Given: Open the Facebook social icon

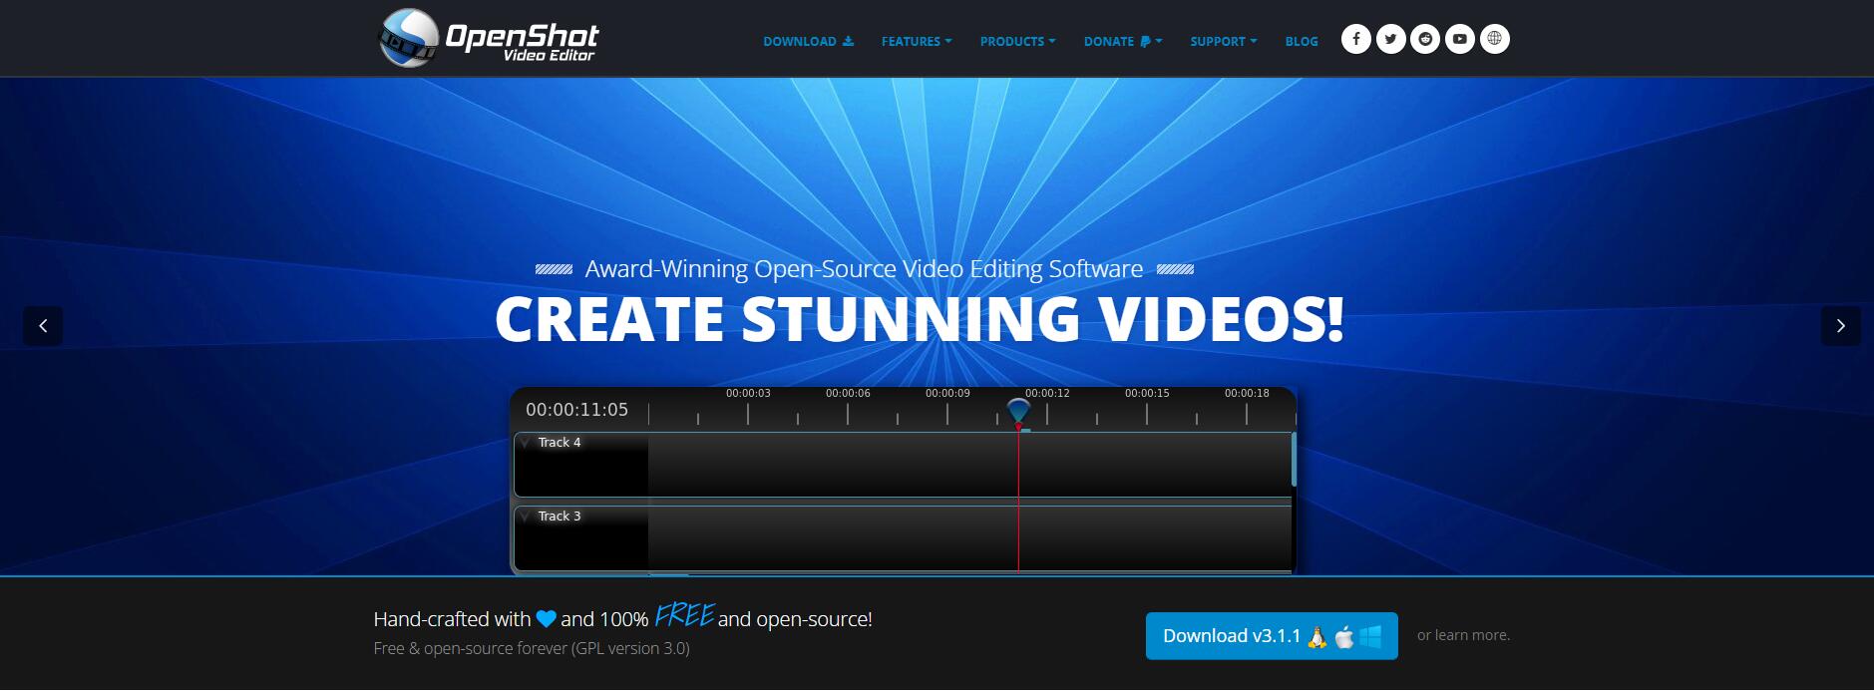Looking at the screenshot, I should (x=1355, y=39).
